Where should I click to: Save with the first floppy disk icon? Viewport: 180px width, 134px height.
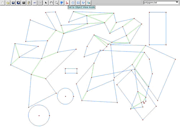[x=13, y=3]
